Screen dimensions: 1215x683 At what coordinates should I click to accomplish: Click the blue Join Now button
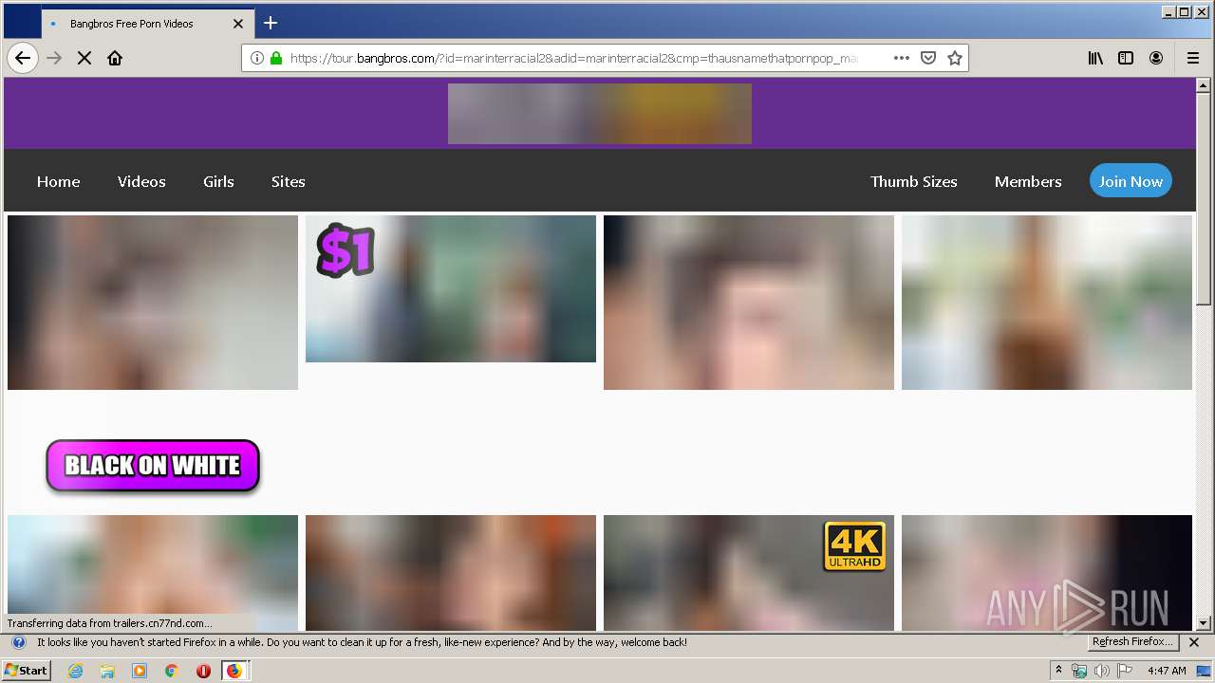click(x=1131, y=181)
